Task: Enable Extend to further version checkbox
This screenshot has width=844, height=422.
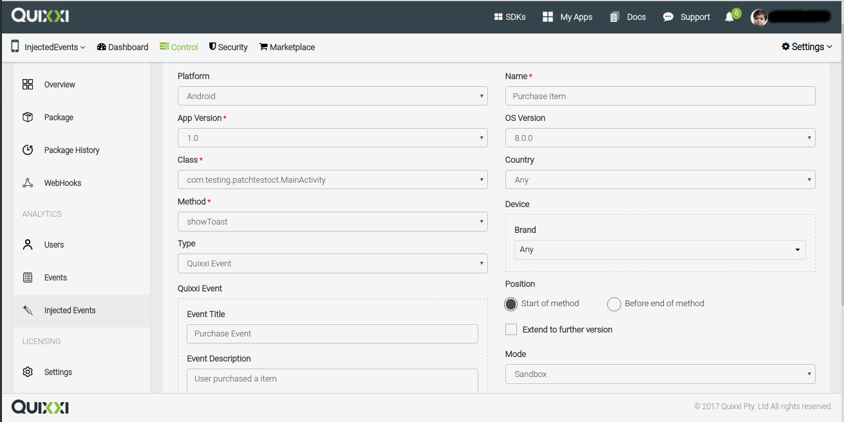Action: [x=511, y=329]
